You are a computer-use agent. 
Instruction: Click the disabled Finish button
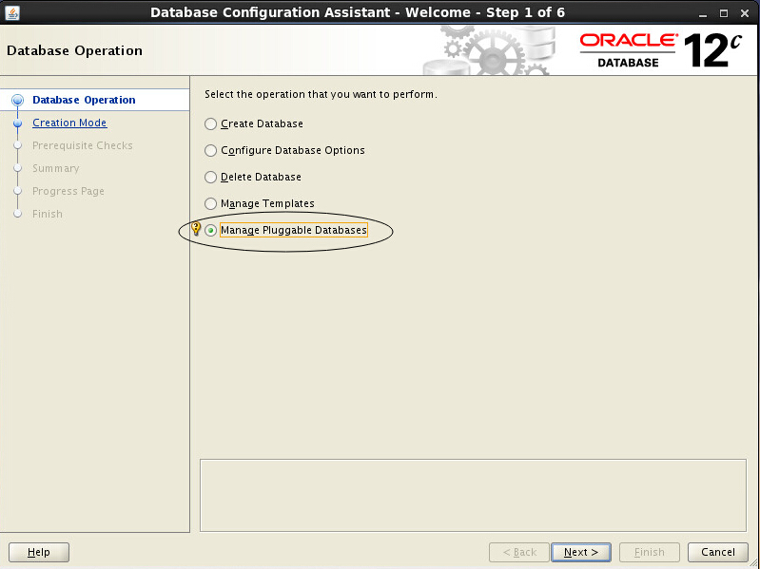pos(649,552)
